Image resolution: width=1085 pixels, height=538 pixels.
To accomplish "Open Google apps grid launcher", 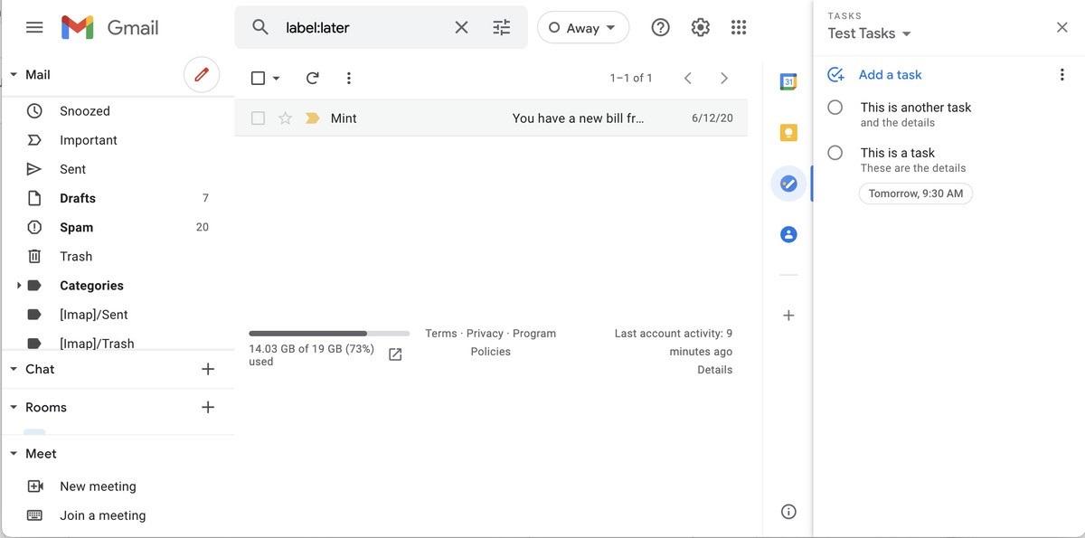I will pos(739,28).
